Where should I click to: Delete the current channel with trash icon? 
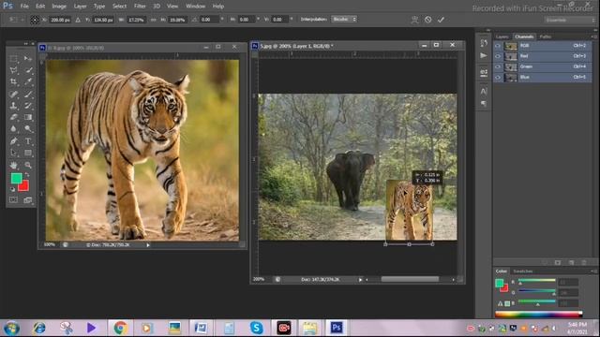[x=584, y=262]
